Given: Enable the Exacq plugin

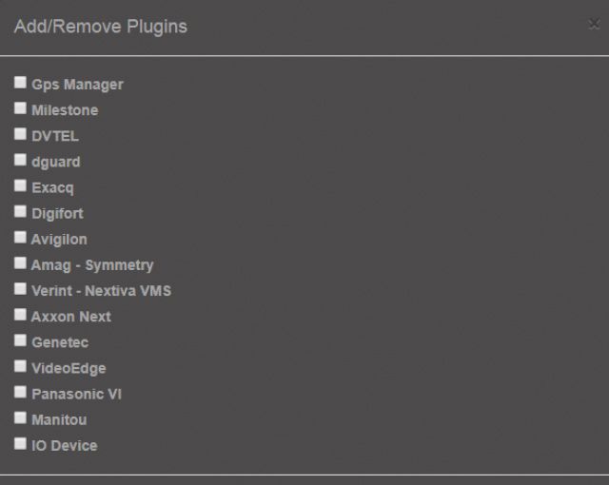Looking at the screenshot, I should (x=20, y=185).
